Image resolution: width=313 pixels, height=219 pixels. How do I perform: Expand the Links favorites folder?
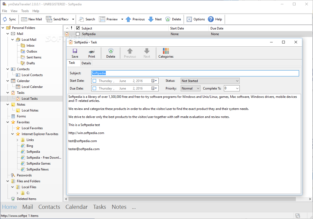17,140
